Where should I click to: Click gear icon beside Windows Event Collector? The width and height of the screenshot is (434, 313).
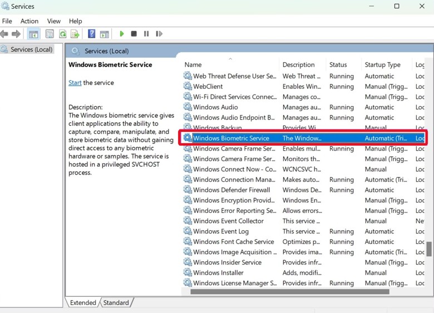pyautogui.click(x=188, y=221)
